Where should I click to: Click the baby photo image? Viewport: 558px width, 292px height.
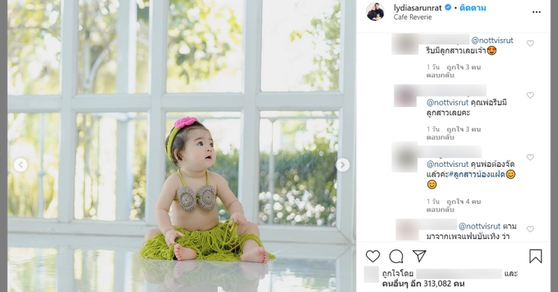pos(181,146)
